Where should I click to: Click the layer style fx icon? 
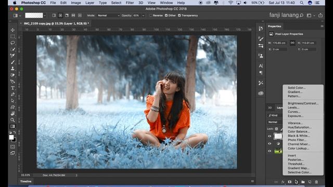(x=283, y=182)
